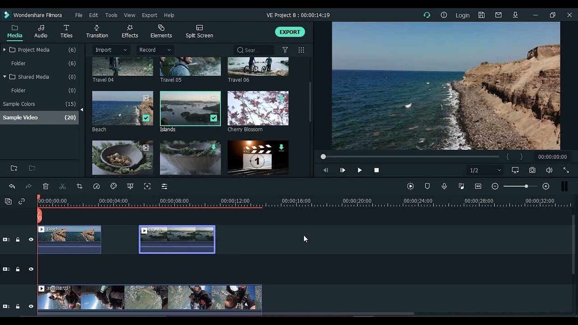Click the preview playback progress handle
Viewport: 578px width, 325px height.
(x=323, y=157)
